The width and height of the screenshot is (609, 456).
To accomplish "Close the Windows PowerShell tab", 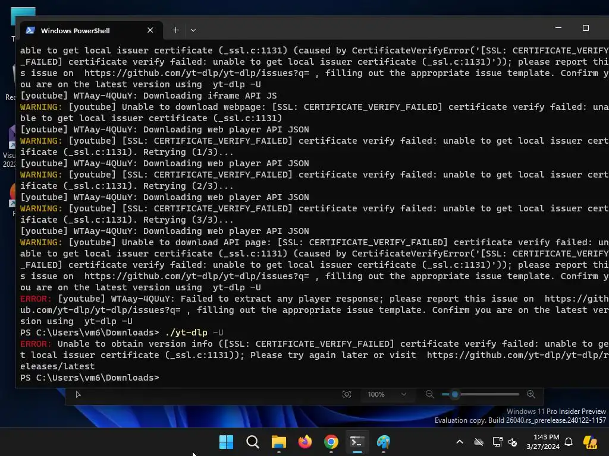I will click(x=150, y=30).
